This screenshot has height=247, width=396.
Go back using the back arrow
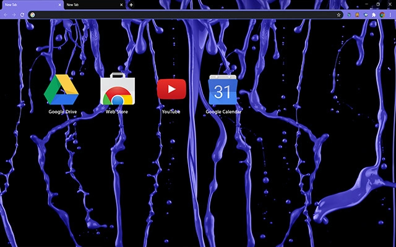[6, 15]
